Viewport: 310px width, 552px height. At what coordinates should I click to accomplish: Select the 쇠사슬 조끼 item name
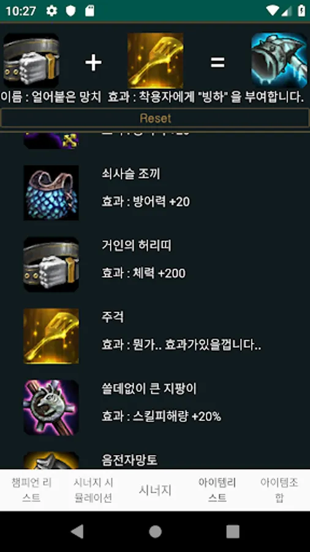click(x=130, y=174)
